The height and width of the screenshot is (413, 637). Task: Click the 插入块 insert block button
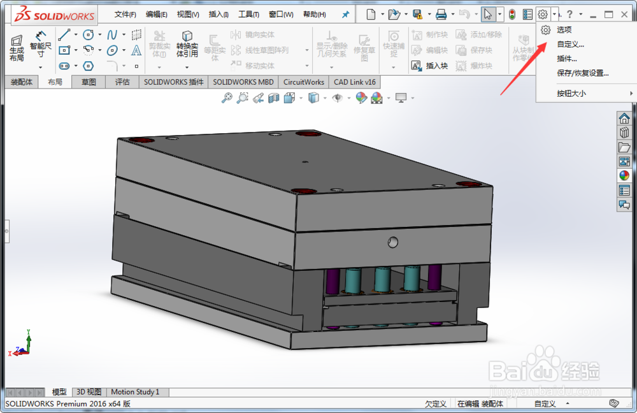tap(429, 66)
